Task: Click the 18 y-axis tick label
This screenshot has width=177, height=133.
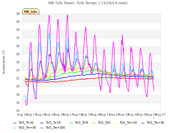Action: [18, 94]
